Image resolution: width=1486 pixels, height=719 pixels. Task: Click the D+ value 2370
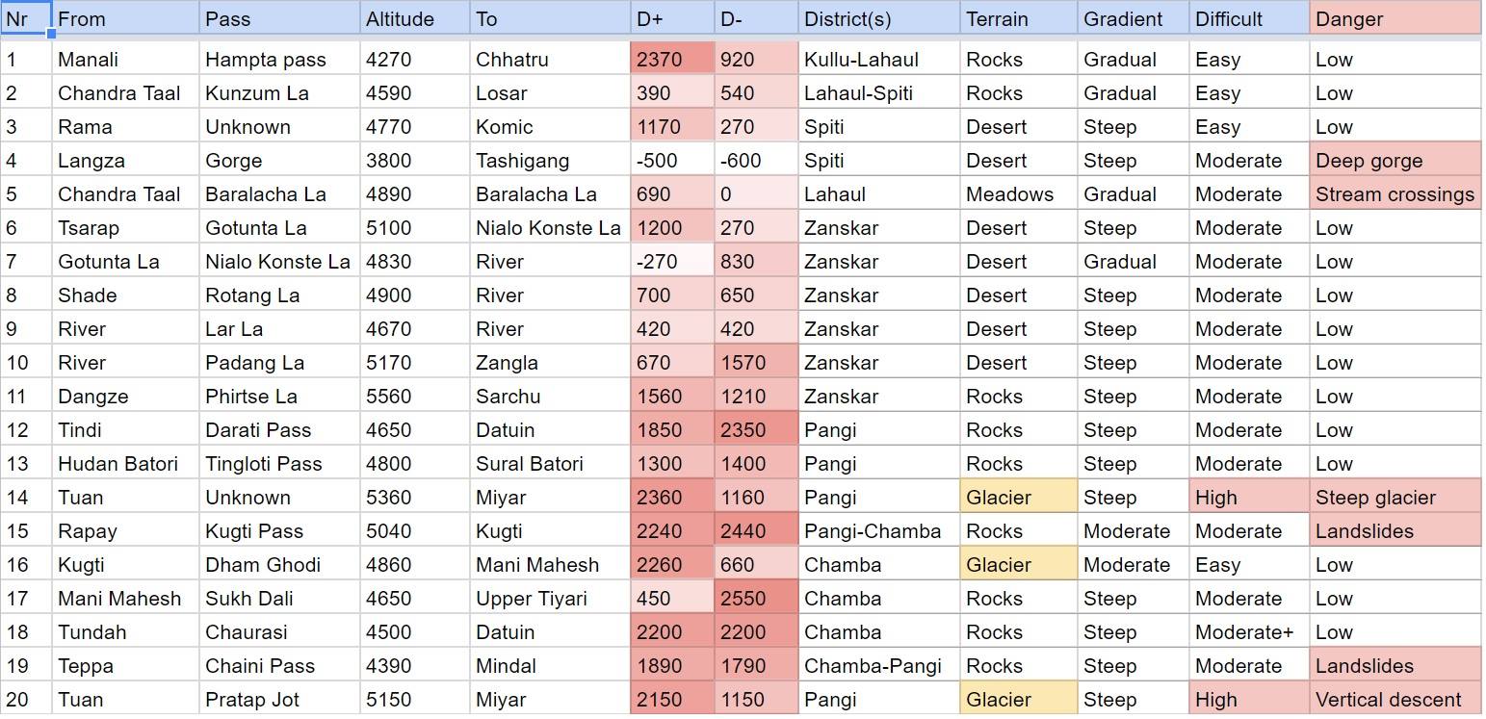[672, 60]
